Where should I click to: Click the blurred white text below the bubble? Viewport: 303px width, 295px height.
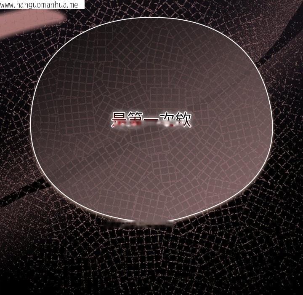click(x=139, y=223)
